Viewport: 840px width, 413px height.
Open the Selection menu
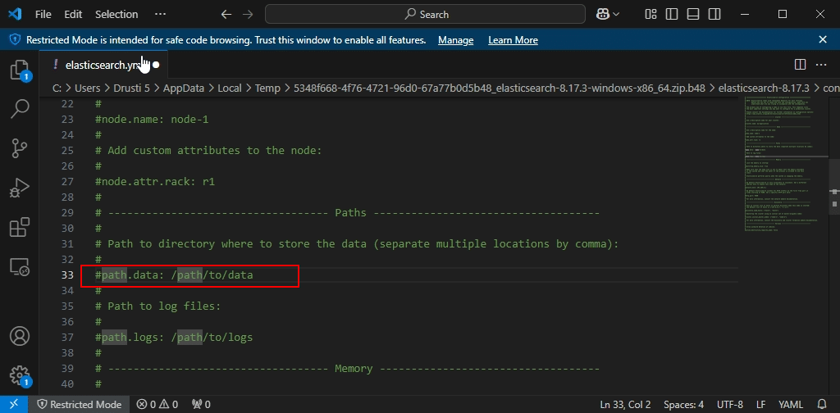116,14
